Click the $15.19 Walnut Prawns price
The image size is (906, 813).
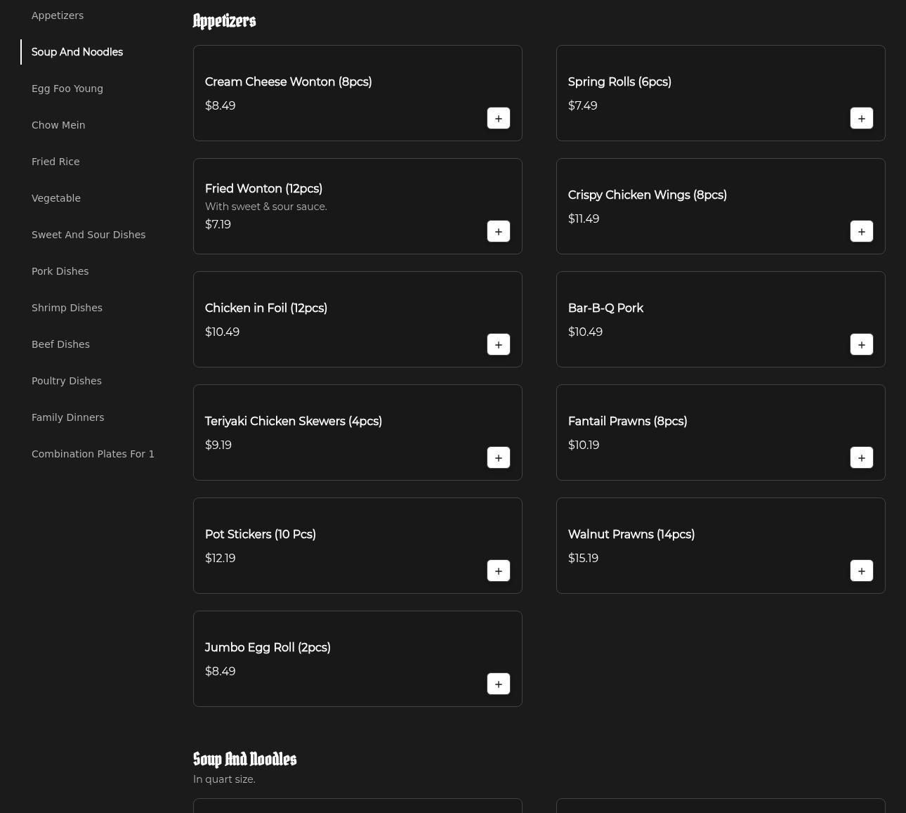click(x=583, y=559)
